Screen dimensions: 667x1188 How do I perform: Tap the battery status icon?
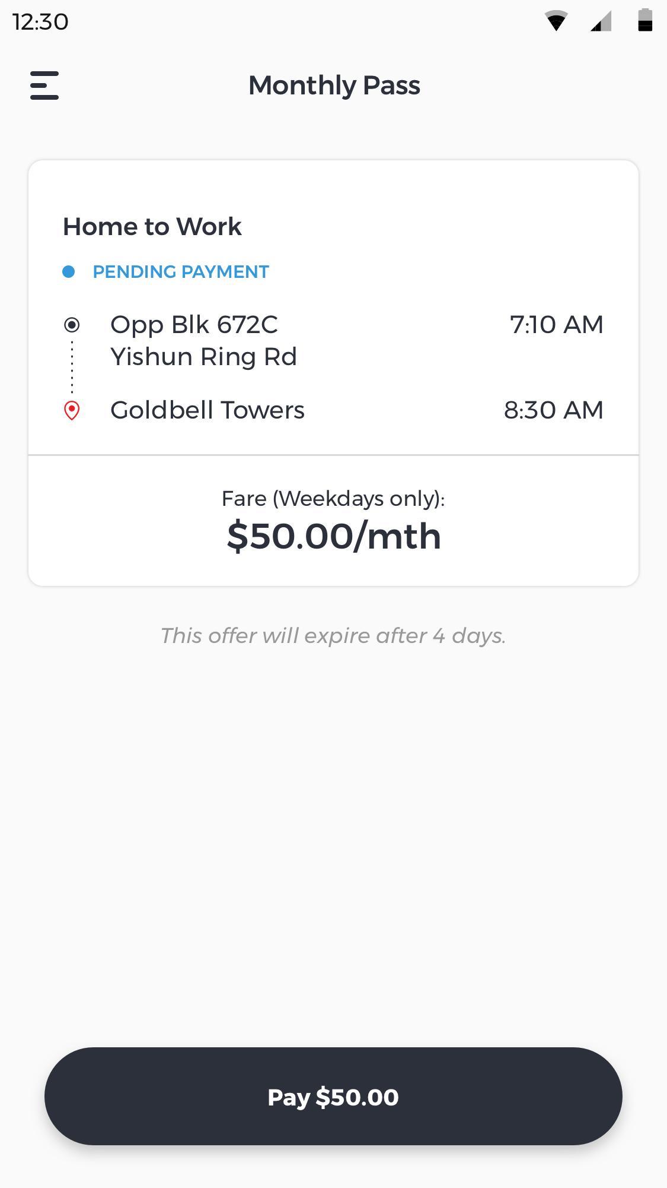[x=645, y=20]
